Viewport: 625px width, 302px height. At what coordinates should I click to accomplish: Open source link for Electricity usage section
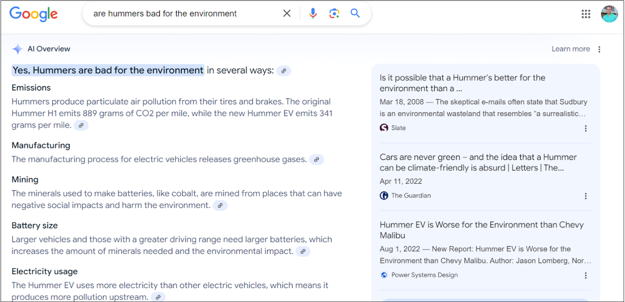(x=158, y=297)
